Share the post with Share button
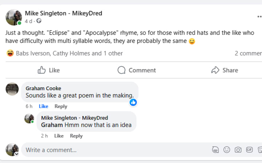 225,70
